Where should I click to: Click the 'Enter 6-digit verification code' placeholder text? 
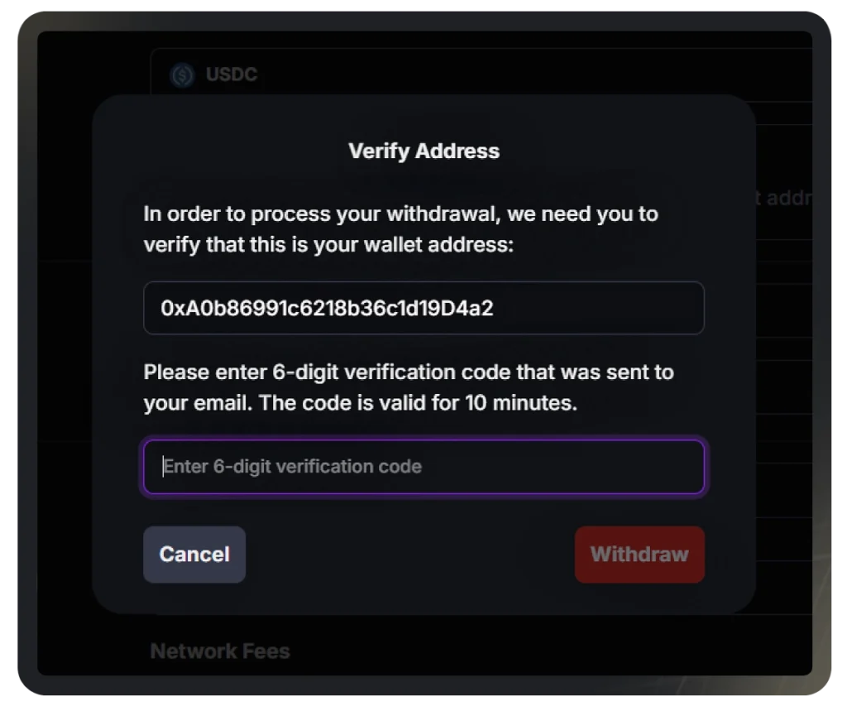click(x=292, y=467)
